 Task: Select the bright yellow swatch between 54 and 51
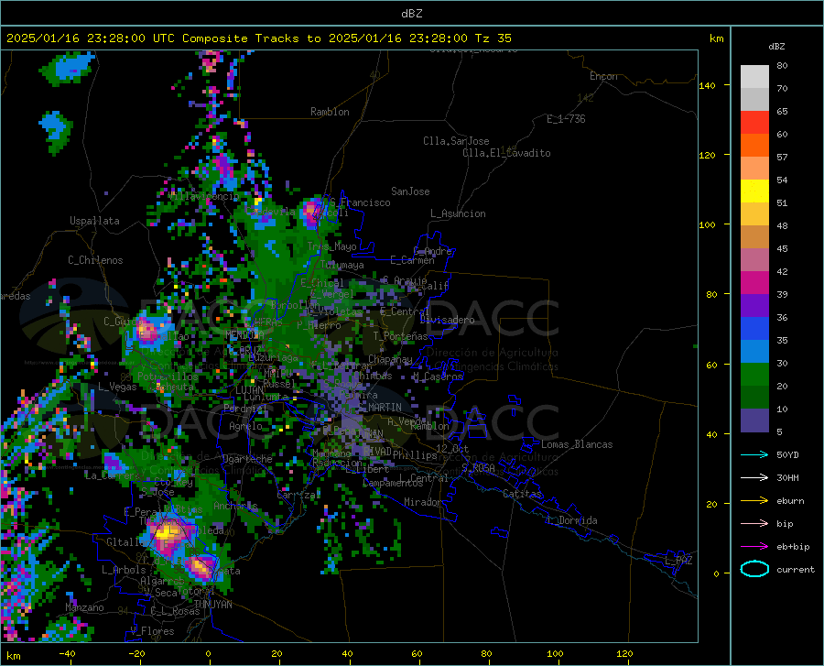(754, 191)
